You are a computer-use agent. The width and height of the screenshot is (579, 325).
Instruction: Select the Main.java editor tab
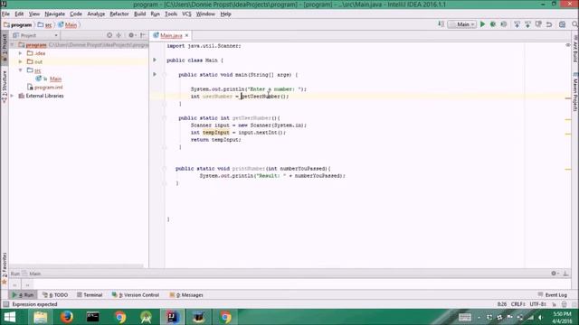point(171,35)
